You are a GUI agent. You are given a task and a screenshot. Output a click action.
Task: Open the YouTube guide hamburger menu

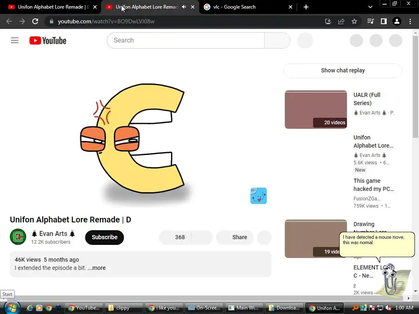(15, 40)
